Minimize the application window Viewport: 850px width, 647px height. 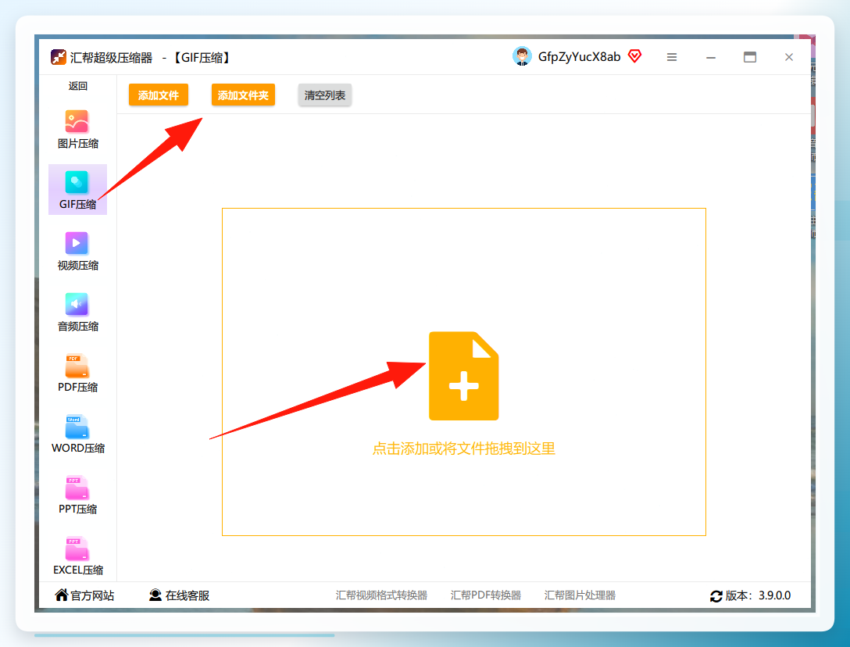[x=711, y=57]
